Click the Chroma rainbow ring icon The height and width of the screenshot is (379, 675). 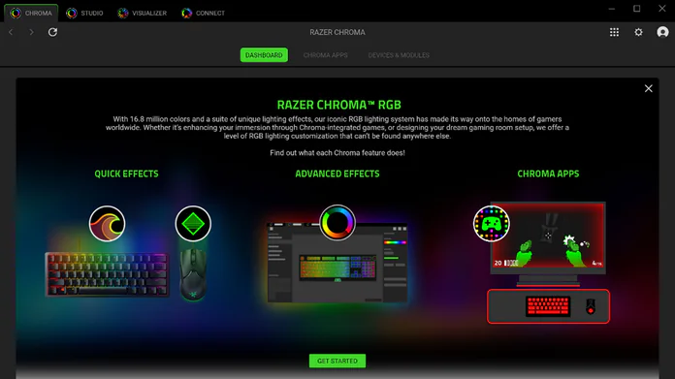tap(16, 13)
